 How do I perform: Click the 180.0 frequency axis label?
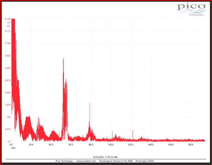coord(190,145)
